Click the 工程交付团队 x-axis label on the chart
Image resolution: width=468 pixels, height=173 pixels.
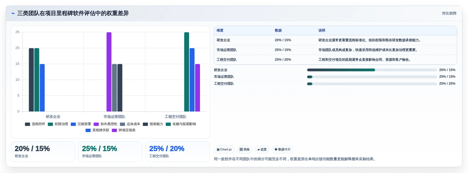(x=175, y=117)
